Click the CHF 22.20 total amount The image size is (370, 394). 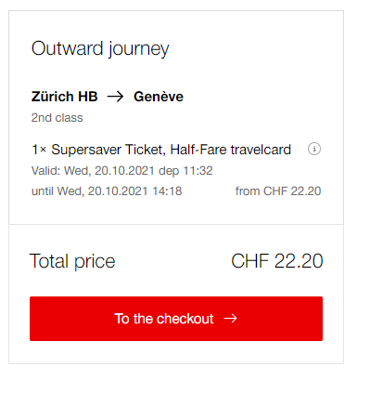[x=277, y=261]
